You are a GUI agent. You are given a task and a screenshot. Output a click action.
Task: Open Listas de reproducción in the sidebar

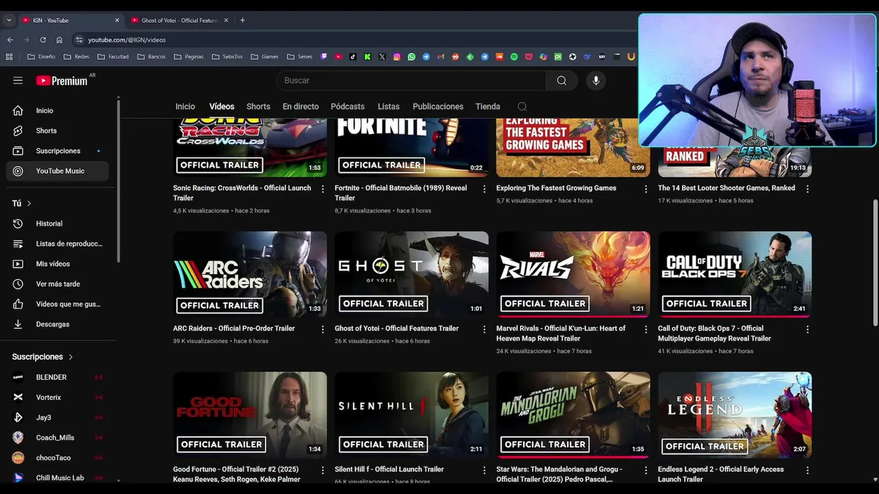click(57, 244)
